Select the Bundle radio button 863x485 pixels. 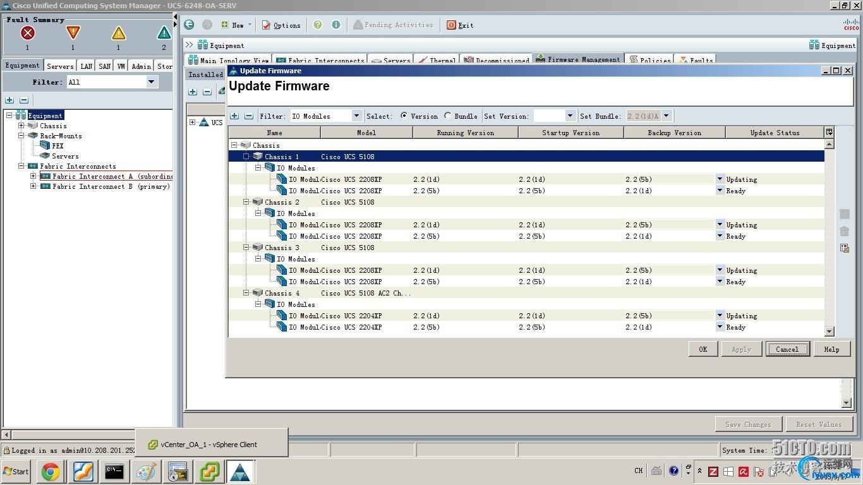point(448,116)
